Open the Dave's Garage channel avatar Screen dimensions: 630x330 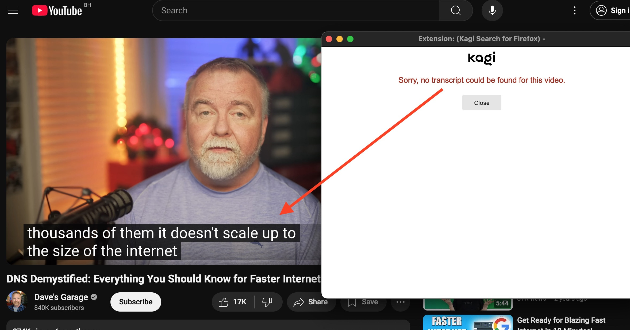pyautogui.click(x=17, y=301)
